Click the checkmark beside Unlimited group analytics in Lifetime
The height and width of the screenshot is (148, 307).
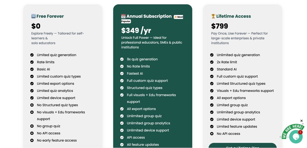[x=212, y=112]
